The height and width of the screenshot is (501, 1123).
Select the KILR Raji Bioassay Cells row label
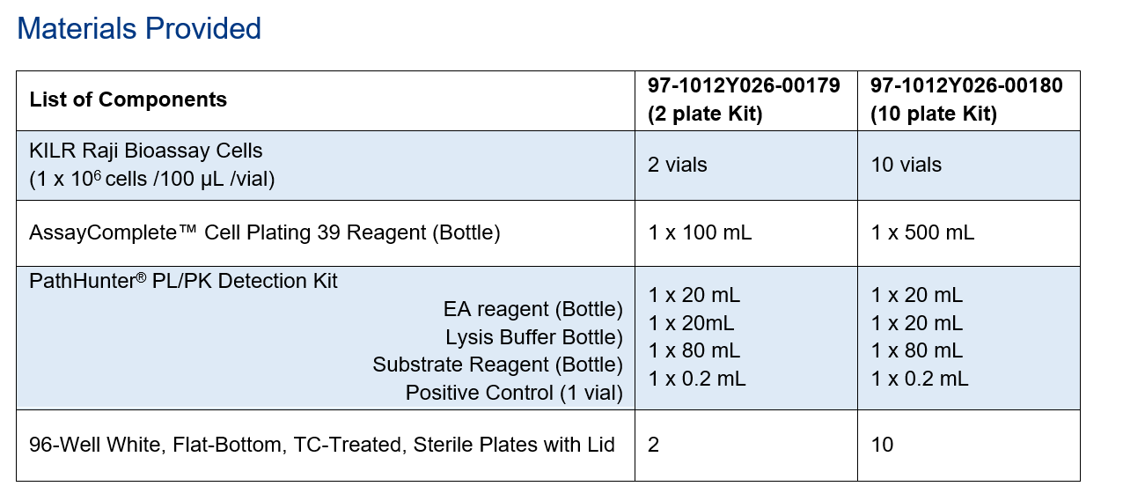coord(152,166)
